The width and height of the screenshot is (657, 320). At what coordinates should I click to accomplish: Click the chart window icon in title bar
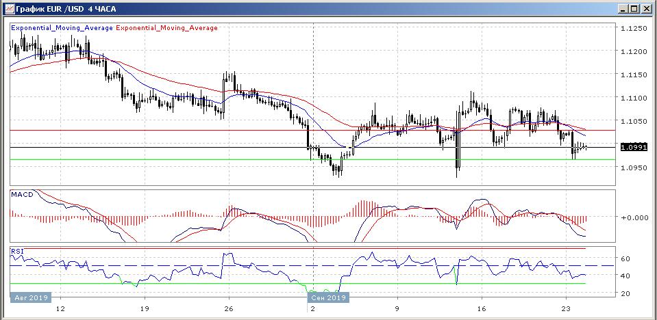[x=8, y=9]
